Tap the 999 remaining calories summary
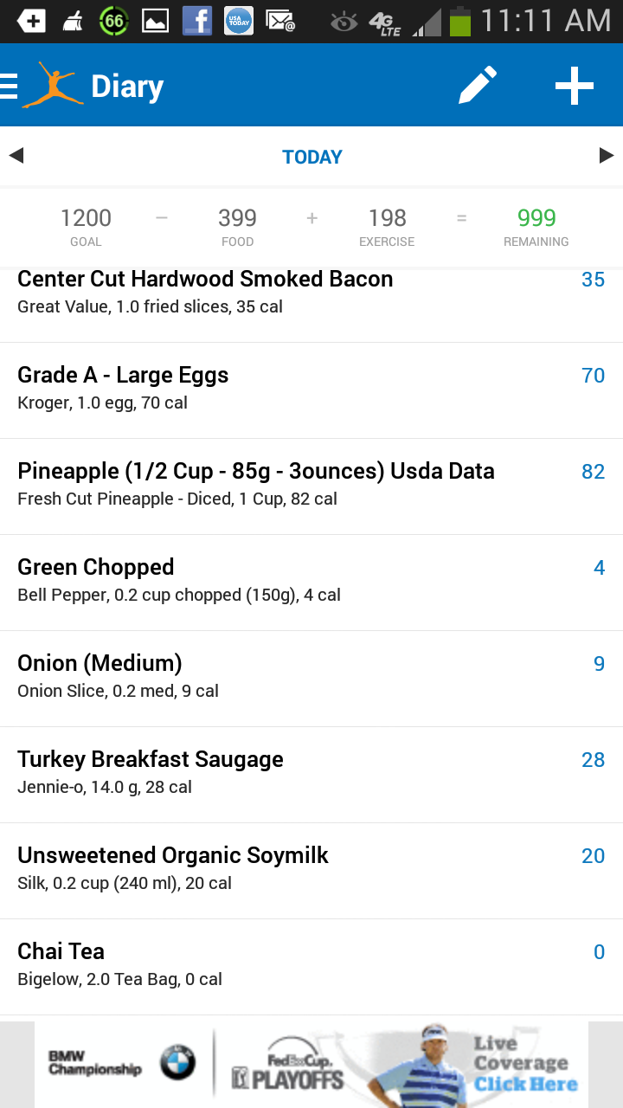Viewport: 623px width, 1108px height. pyautogui.click(x=536, y=227)
